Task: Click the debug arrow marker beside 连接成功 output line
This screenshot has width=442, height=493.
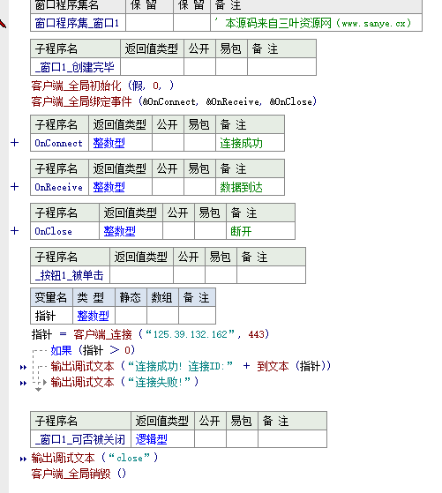Action: (23, 367)
